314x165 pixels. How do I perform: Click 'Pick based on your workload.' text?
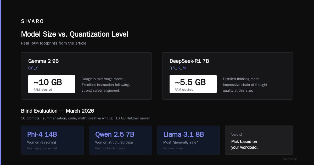[244, 145]
